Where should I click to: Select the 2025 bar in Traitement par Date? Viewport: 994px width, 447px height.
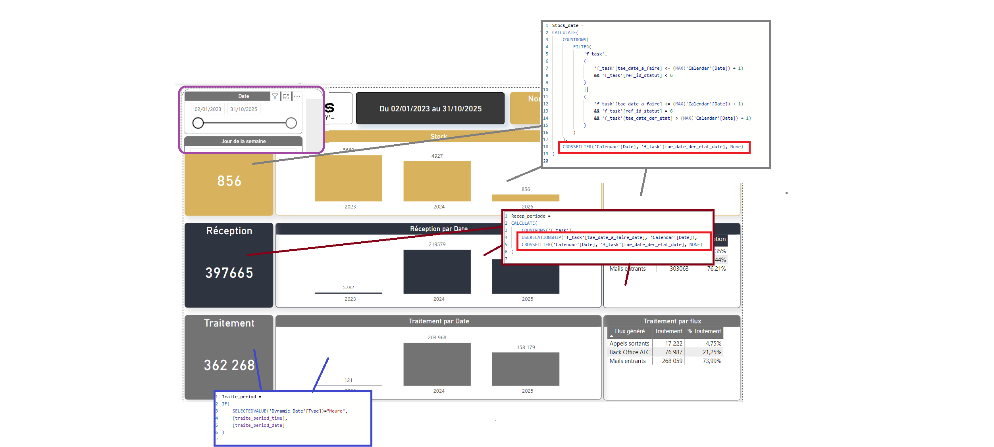(x=525, y=369)
